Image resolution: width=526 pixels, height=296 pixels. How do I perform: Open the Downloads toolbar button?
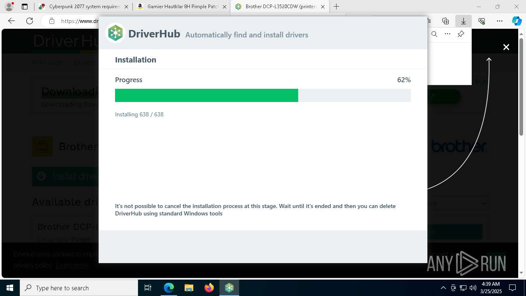[x=463, y=21]
